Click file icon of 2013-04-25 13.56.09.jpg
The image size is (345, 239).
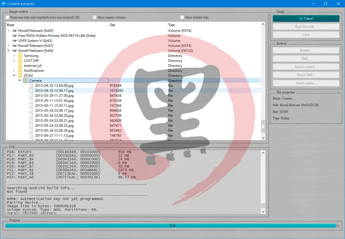pos(31,86)
